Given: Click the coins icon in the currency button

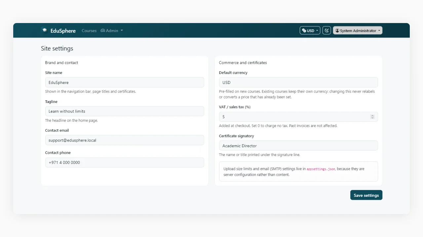Looking at the screenshot, I should 304,31.
